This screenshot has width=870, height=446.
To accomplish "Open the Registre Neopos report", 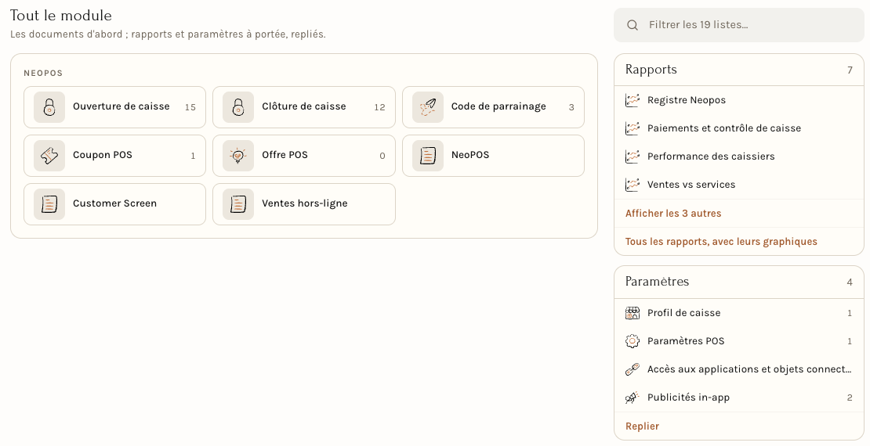I will pyautogui.click(x=739, y=100).
